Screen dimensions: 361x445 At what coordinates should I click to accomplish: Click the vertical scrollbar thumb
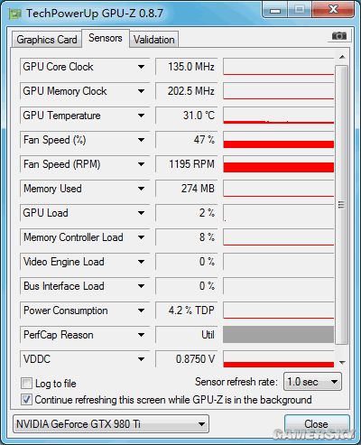point(341,205)
